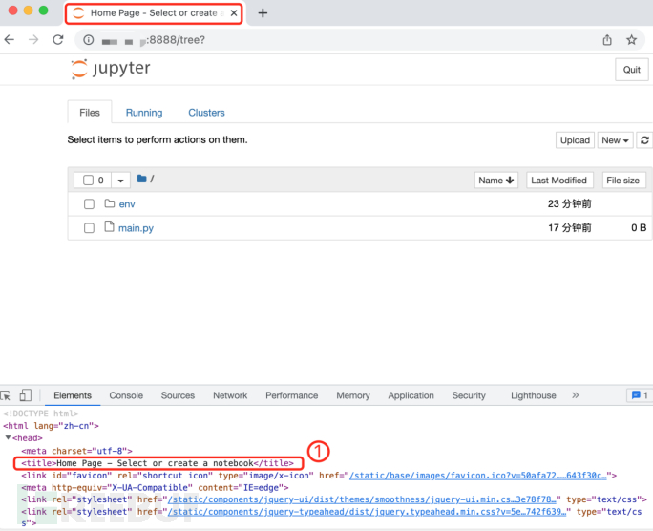Viewport: 653px width, 531px height.
Task: Click the browser address bar
Action: pyautogui.click(x=334, y=40)
